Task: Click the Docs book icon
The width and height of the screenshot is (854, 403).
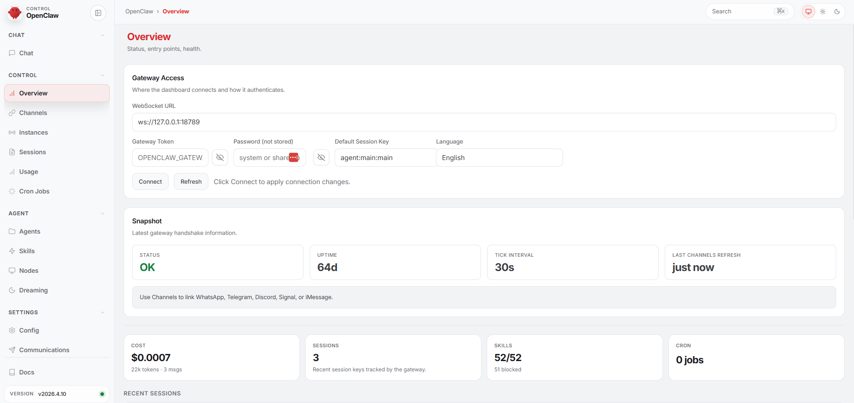Action: point(12,372)
